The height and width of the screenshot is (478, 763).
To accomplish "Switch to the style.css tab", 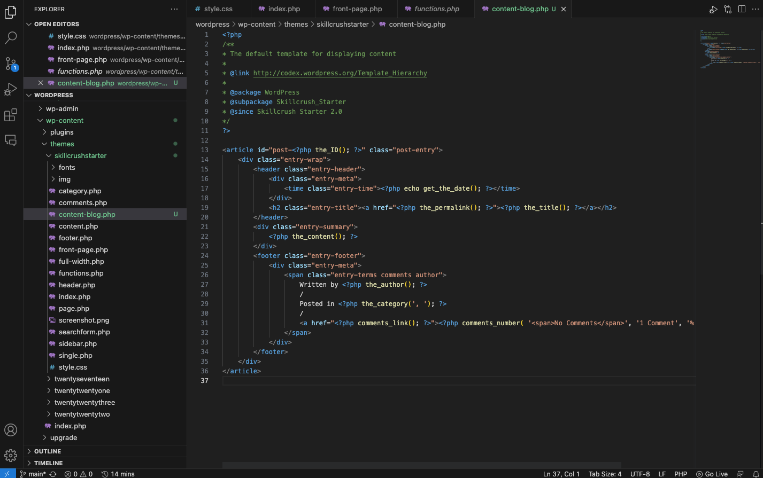I will click(218, 9).
